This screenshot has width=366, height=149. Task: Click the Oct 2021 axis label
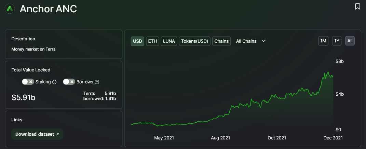[277, 138]
